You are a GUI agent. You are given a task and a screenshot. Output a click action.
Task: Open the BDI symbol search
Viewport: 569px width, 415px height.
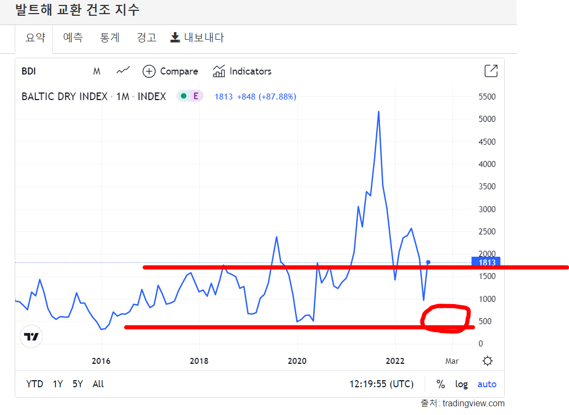coord(29,71)
